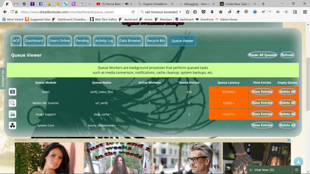Viewport: 310px width, 174px height.
Task: Delete all url_verify queue entries
Action: click(287, 103)
